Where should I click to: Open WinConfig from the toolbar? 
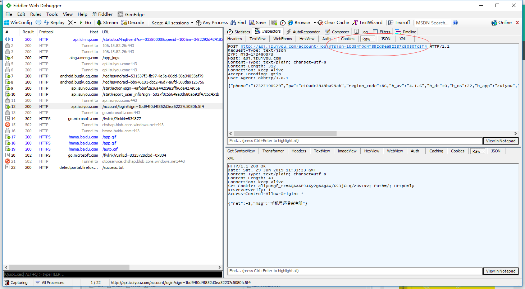[x=18, y=23]
